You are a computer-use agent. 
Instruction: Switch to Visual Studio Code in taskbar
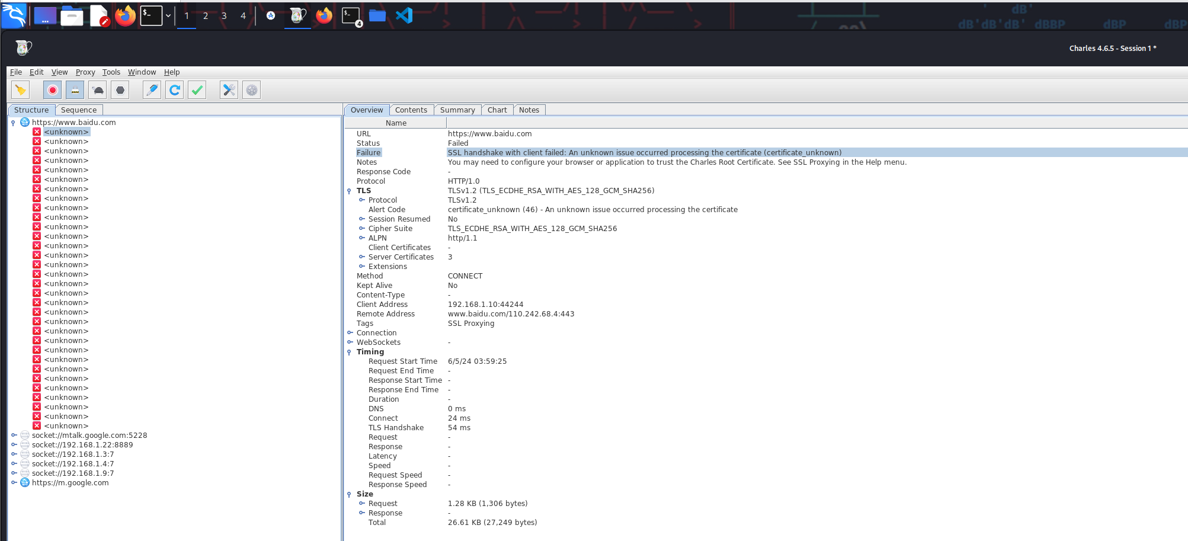(404, 15)
